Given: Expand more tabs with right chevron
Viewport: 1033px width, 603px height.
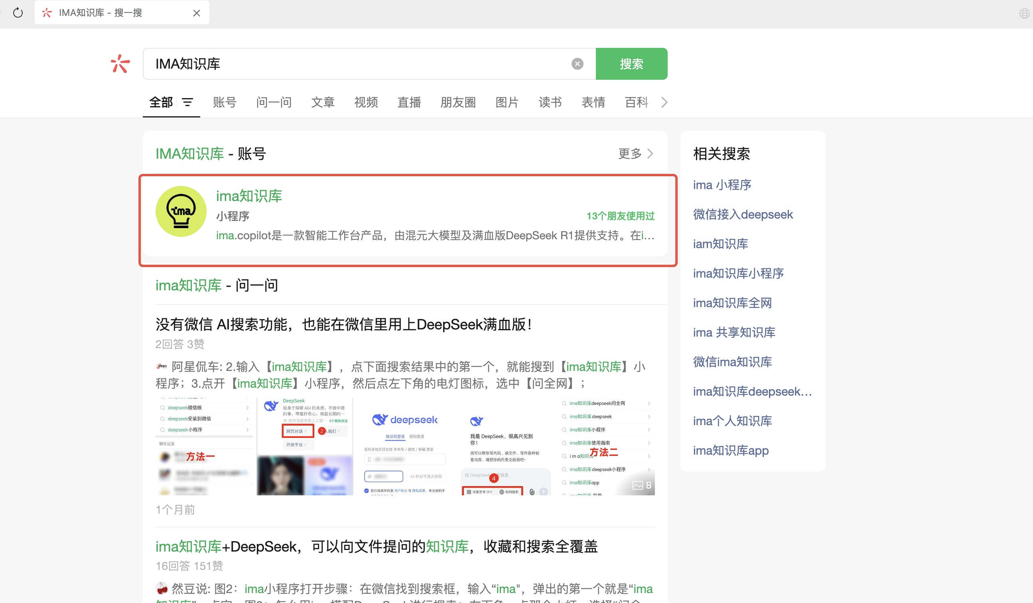Looking at the screenshot, I should 664,102.
